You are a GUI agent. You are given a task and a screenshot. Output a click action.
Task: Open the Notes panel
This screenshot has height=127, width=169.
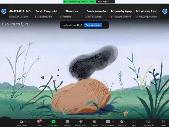tap(163, 123)
